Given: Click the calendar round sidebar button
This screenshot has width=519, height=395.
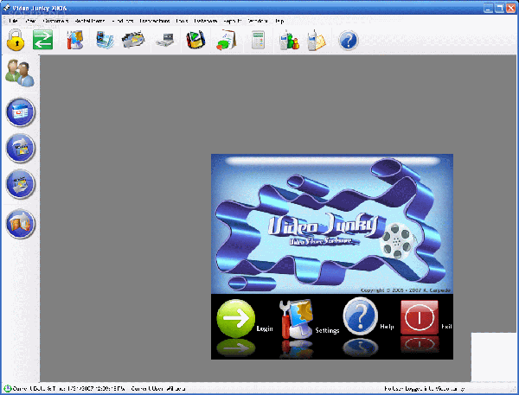Looking at the screenshot, I should [x=20, y=112].
